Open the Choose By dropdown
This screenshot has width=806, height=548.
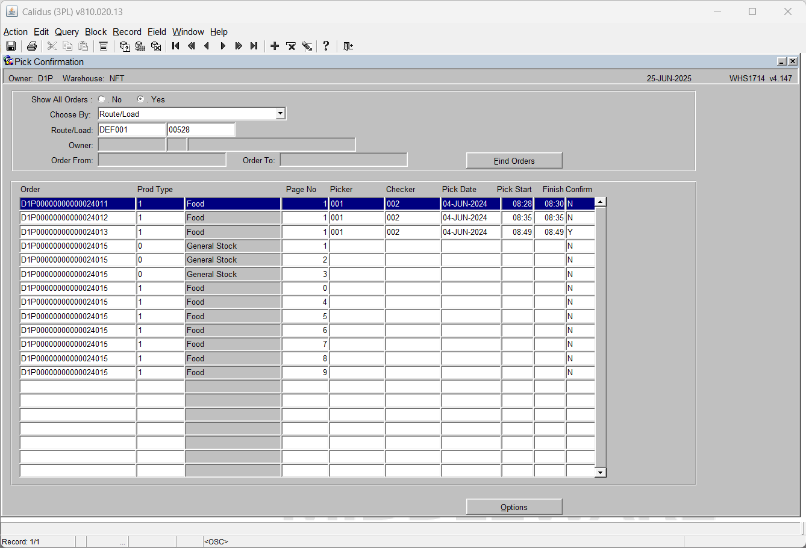coord(280,114)
